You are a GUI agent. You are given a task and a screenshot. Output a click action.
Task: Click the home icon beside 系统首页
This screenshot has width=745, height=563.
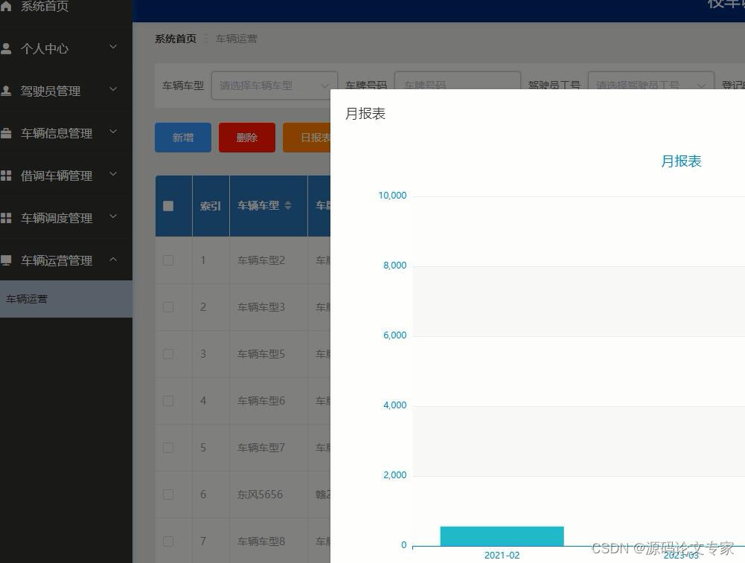(x=7, y=6)
